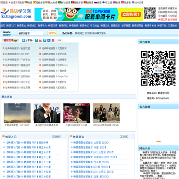This screenshot has height=179, width=179.
Task: Click the 立即购买 button on the banner
Action: tap(131, 14)
